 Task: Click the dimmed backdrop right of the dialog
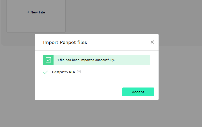[x=180, y=72]
